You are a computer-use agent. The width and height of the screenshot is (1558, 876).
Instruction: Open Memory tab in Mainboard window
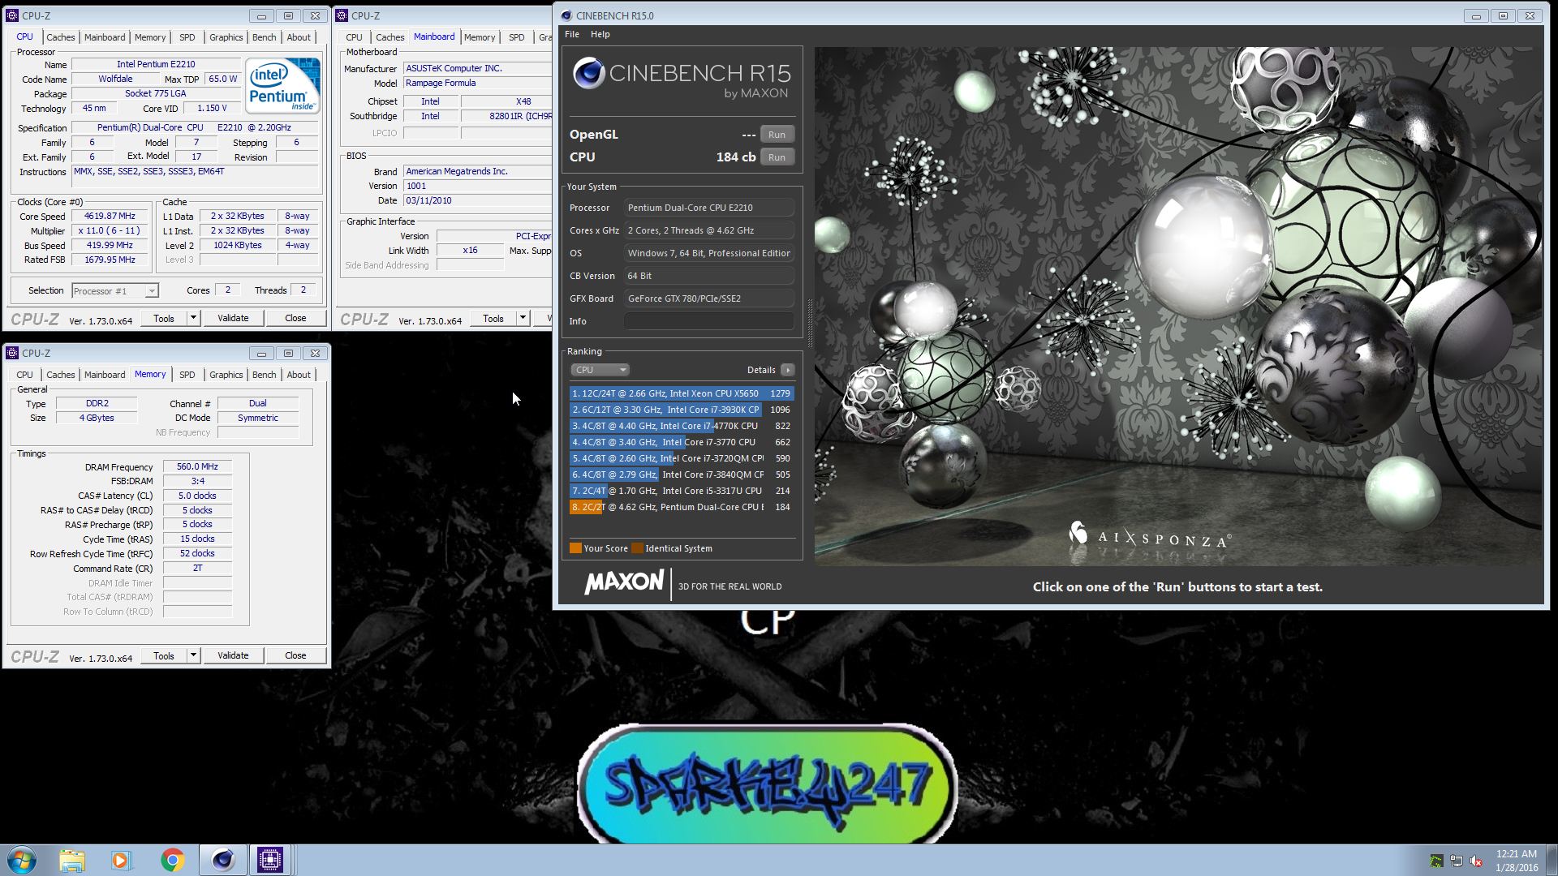tap(480, 37)
